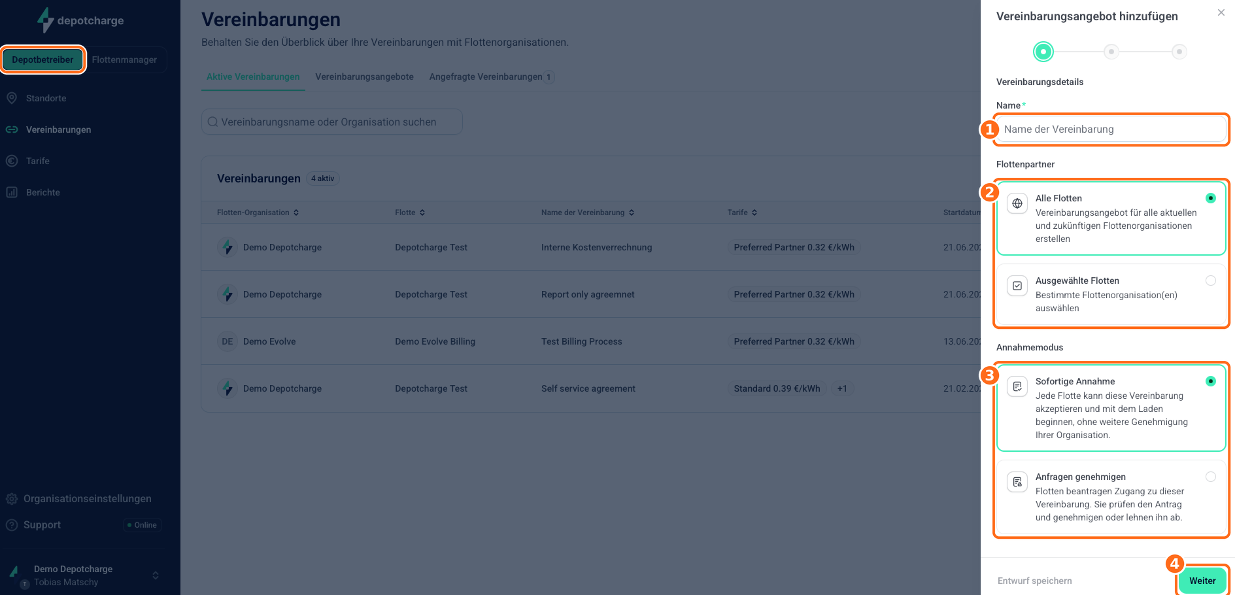The width and height of the screenshot is (1235, 595).
Task: Click the tariff badge in the Demo Evolve row
Action: click(x=794, y=341)
